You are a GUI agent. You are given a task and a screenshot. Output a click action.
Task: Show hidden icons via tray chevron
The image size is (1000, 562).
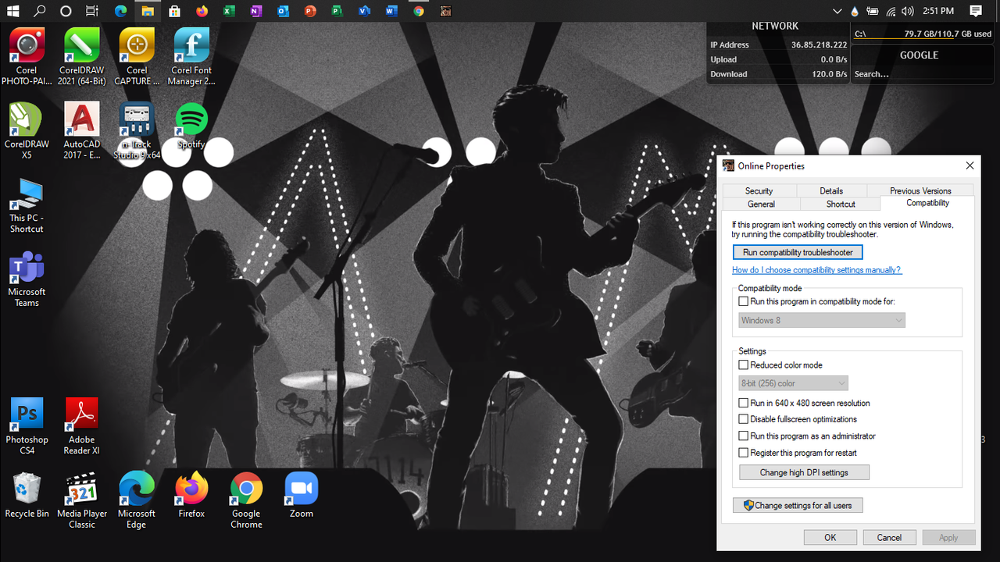pos(837,11)
